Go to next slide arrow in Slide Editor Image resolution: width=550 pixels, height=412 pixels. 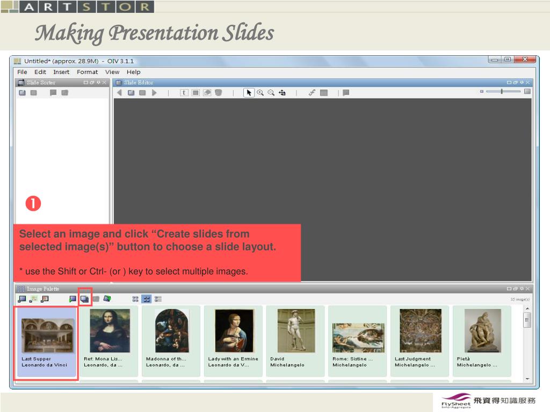(154, 93)
